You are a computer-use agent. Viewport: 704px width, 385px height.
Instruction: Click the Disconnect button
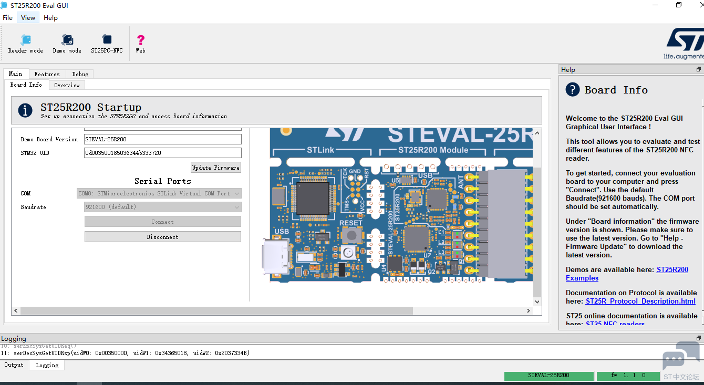click(x=163, y=237)
